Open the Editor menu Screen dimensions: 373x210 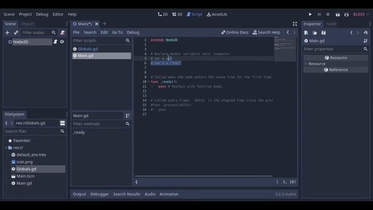(x=58, y=14)
